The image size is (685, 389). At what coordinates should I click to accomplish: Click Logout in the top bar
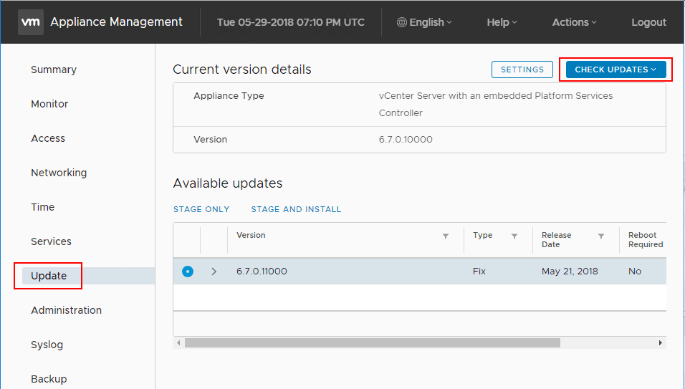(648, 22)
